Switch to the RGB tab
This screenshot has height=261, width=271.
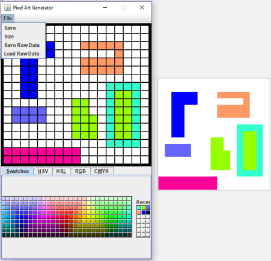coord(81,172)
